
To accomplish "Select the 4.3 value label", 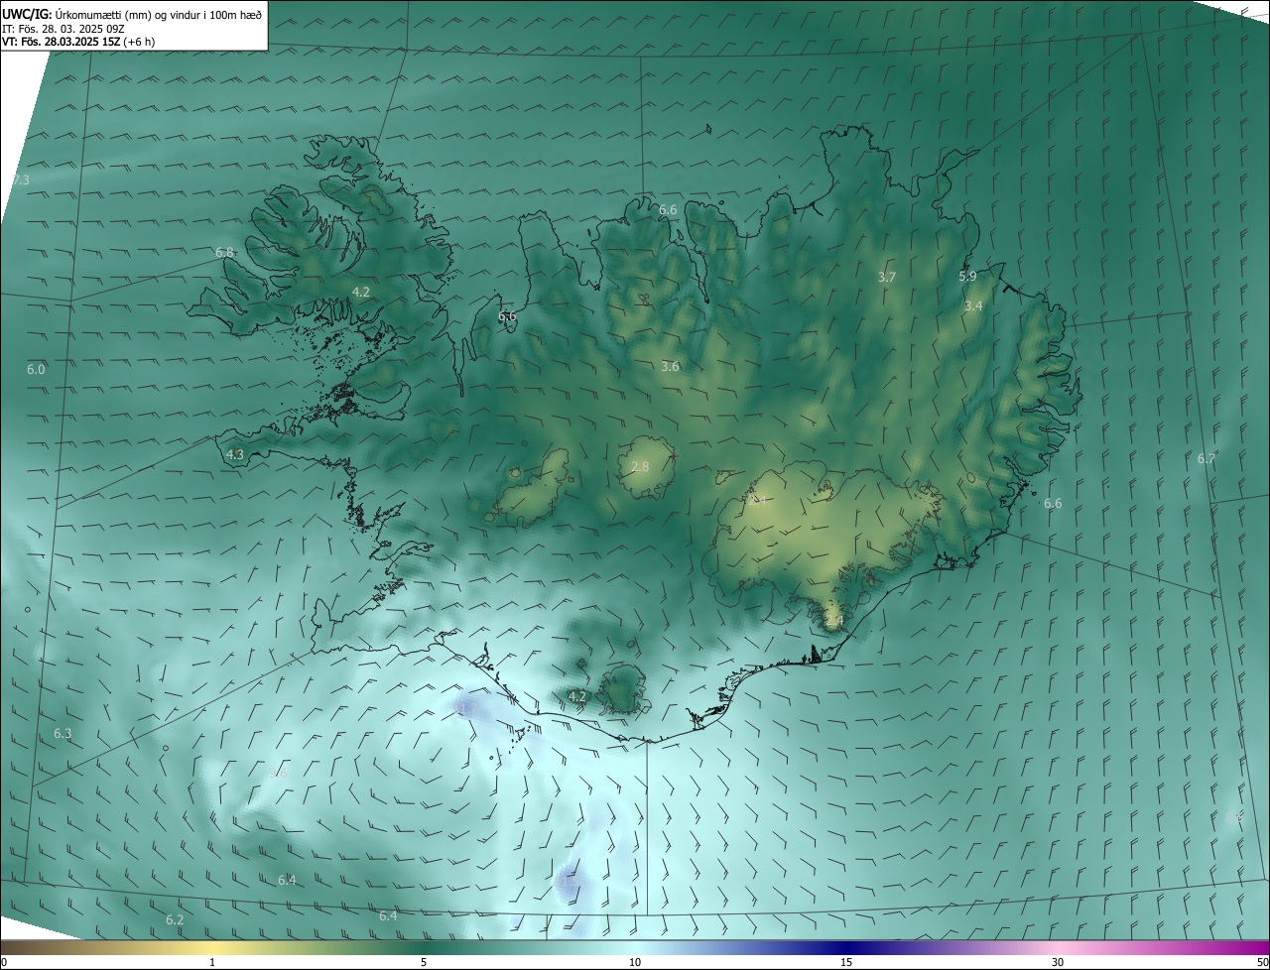I will (235, 454).
